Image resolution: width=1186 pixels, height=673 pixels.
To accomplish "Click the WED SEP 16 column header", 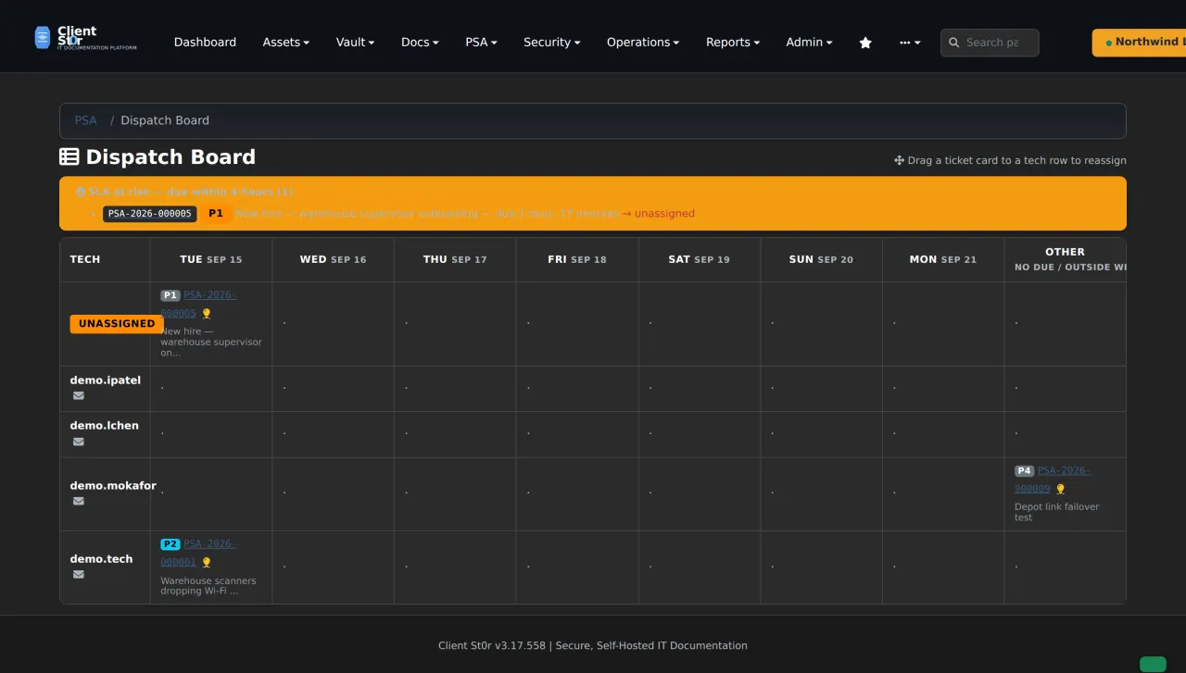I will coord(333,259).
